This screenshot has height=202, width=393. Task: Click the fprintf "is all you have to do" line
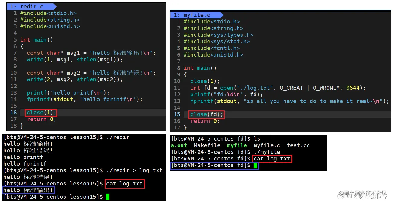click(x=290, y=101)
